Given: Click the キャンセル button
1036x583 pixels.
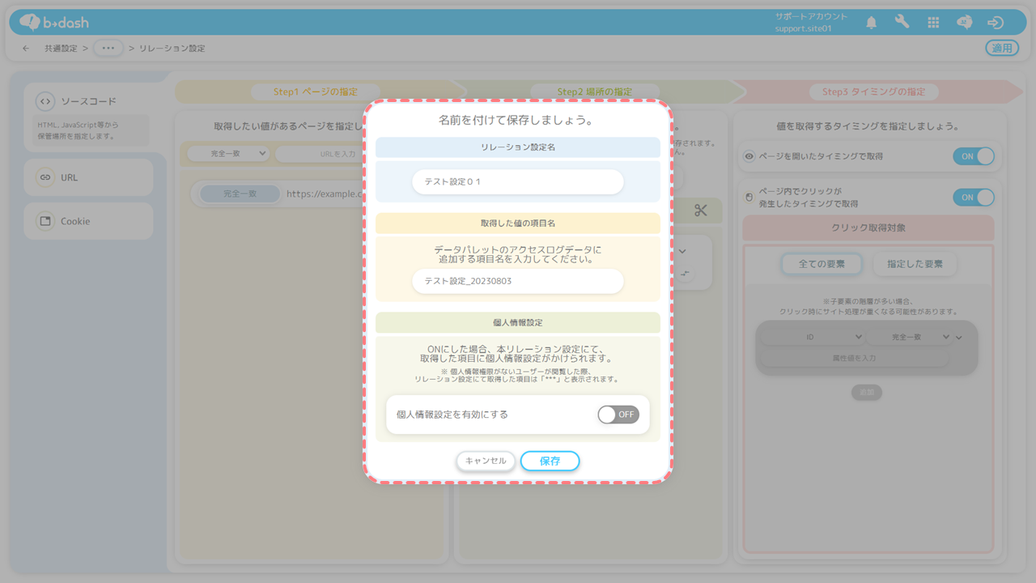Looking at the screenshot, I should click(x=486, y=461).
